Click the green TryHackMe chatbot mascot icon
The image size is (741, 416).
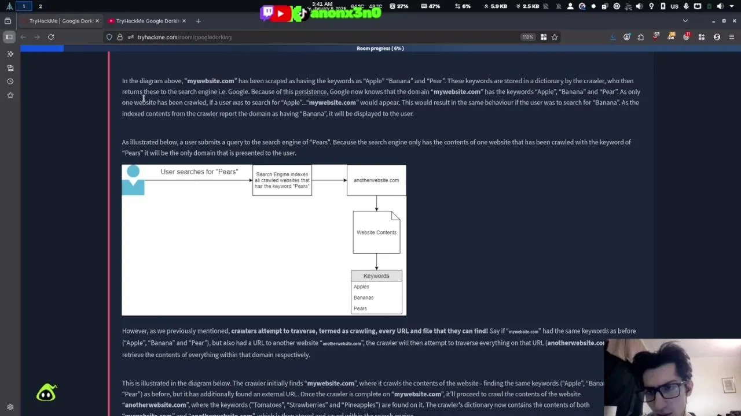46,393
